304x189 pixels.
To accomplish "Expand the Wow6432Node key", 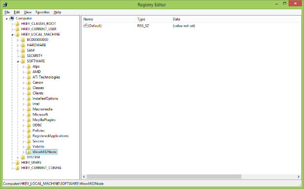I will (x=23, y=152).
